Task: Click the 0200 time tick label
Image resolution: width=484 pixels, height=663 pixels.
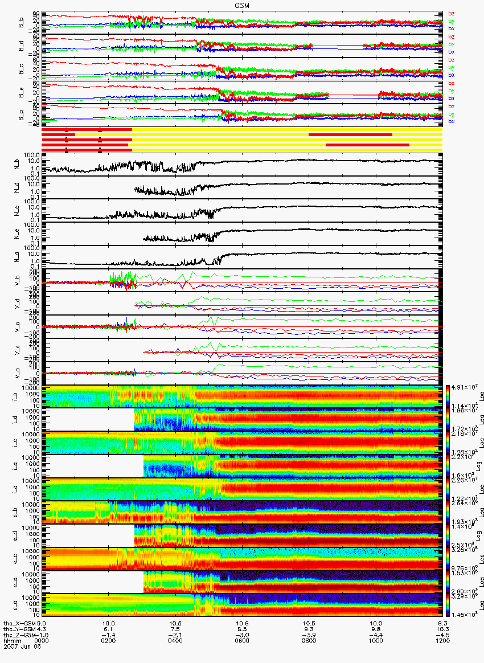Action: click(108, 641)
